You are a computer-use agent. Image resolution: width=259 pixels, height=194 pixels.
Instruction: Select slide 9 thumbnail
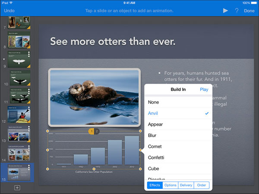(x=19, y=59)
